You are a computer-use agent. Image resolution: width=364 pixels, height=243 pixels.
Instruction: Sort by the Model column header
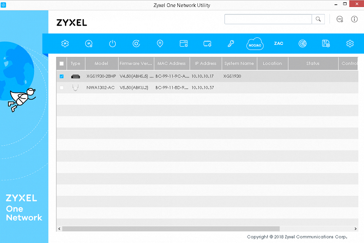pos(101,64)
